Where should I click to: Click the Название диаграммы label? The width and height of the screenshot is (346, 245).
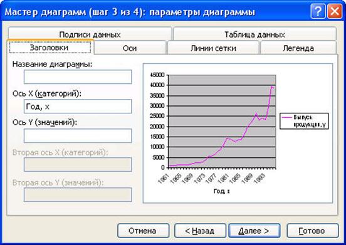[x=52, y=64]
